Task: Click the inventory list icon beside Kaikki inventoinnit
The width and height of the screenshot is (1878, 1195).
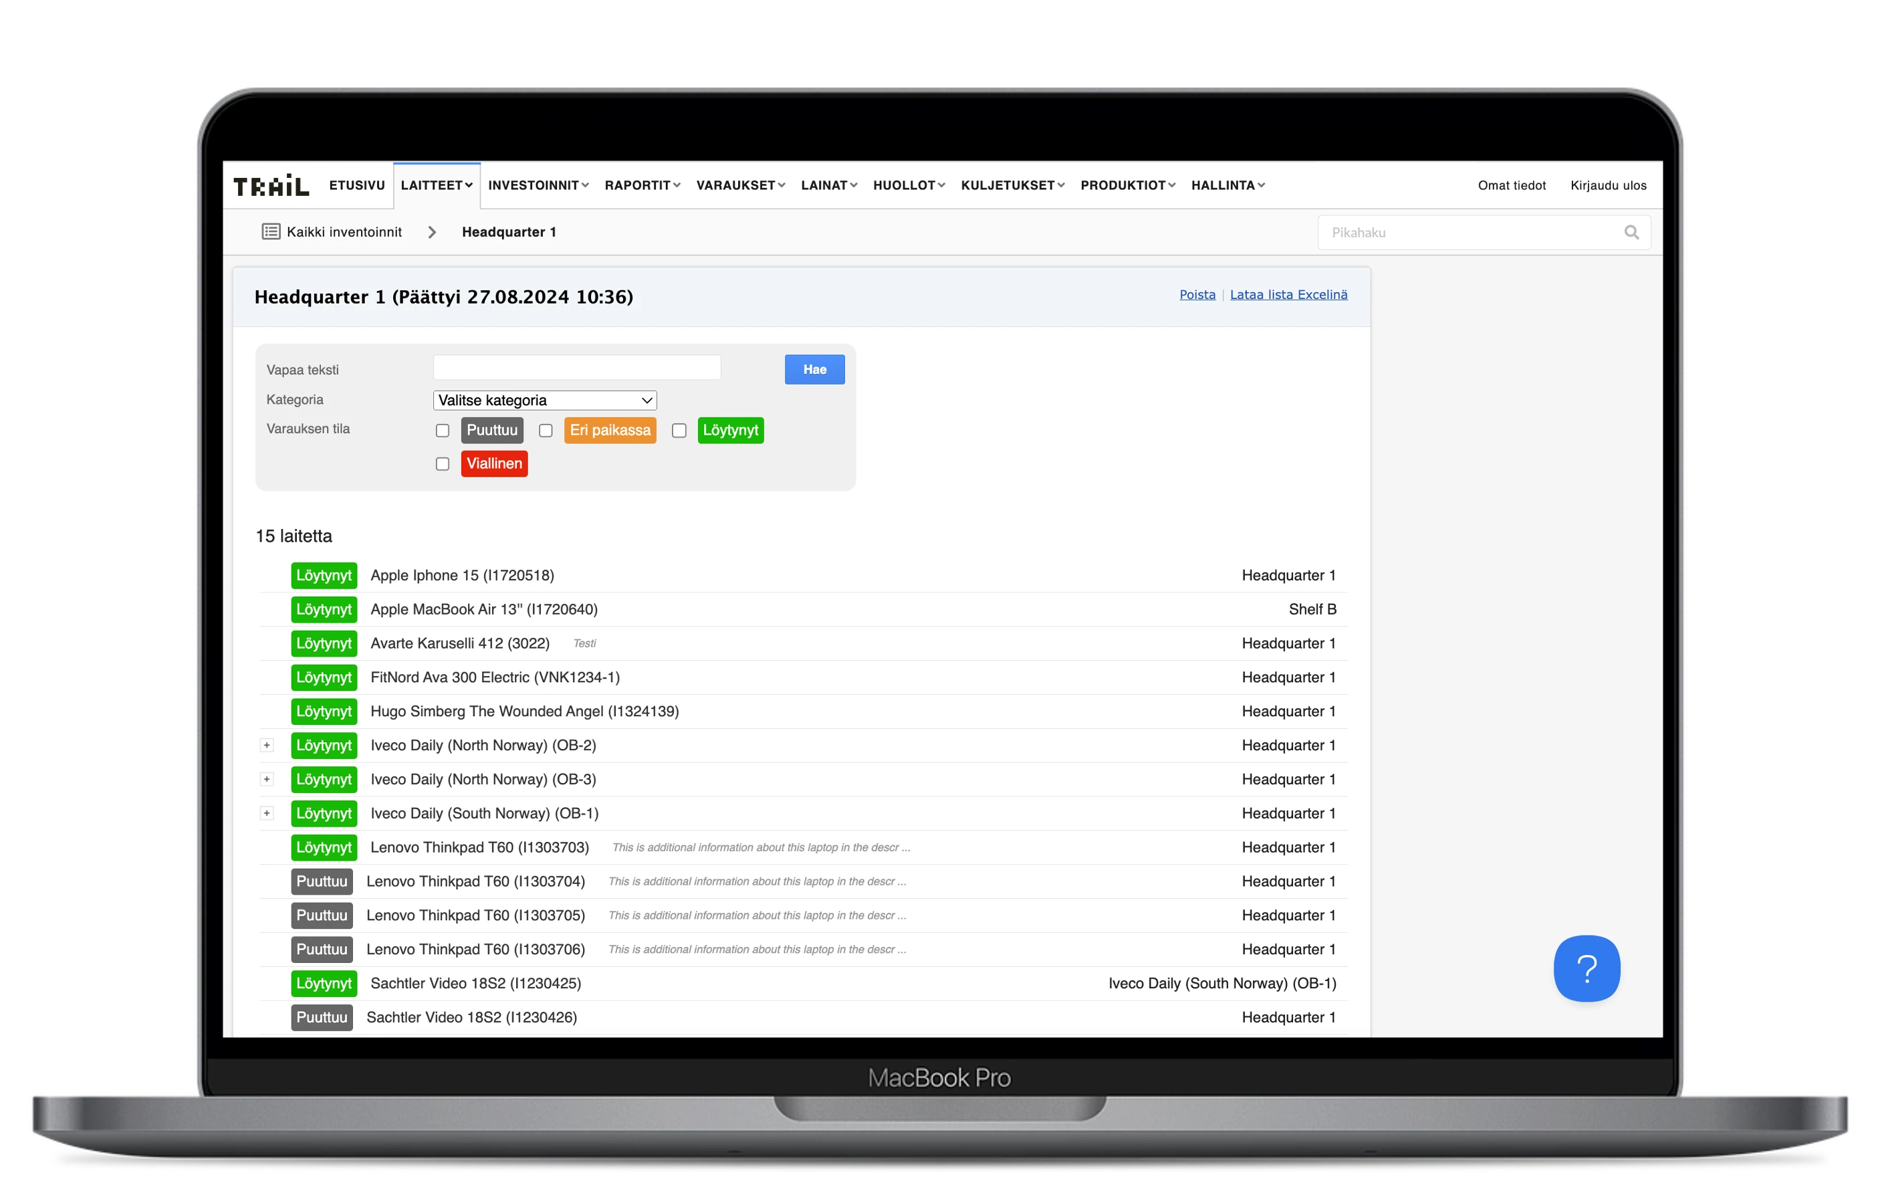Action: tap(271, 231)
